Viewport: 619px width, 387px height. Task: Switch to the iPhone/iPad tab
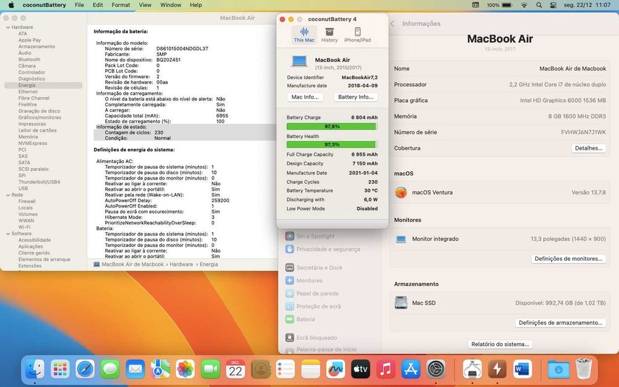[357, 35]
